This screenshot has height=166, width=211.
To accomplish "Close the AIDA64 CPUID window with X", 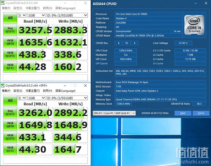I will click(x=206, y=3).
